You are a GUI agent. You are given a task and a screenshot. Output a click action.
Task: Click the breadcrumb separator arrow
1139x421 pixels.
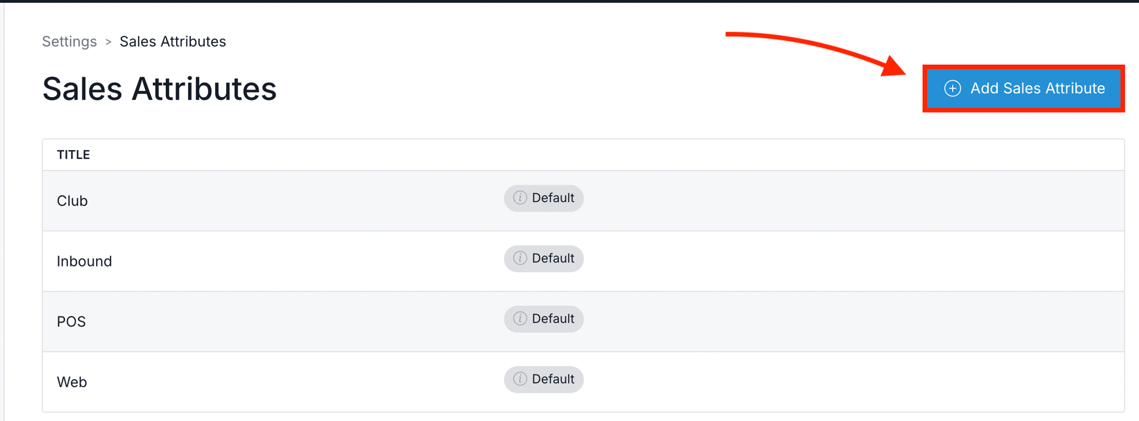tap(108, 42)
